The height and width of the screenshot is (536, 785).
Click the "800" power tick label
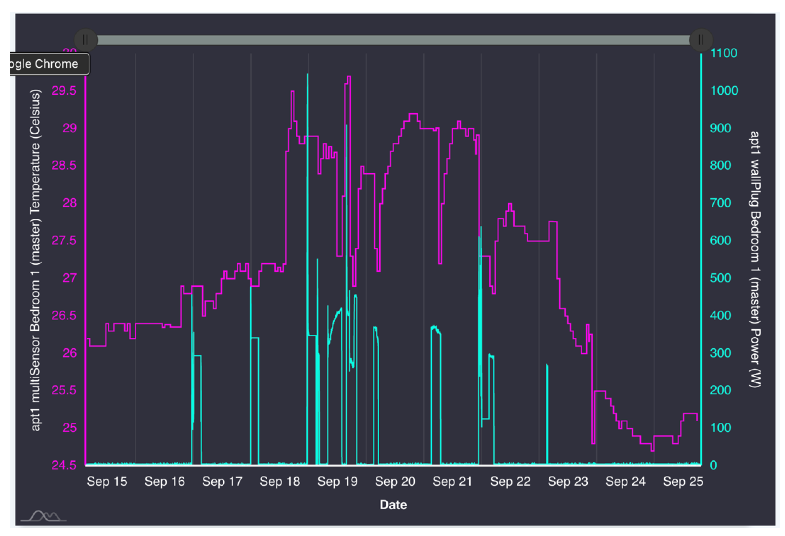[x=721, y=166]
